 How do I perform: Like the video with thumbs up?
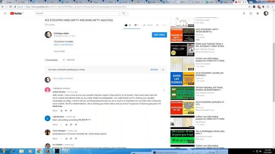pyautogui.click(x=126, y=25)
